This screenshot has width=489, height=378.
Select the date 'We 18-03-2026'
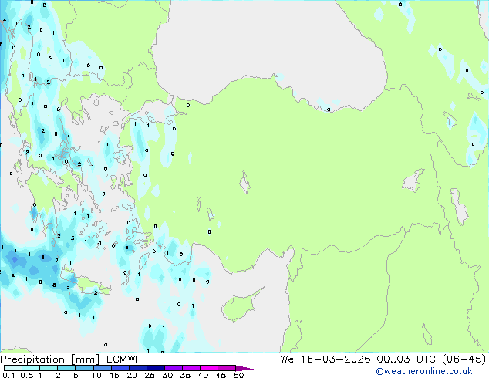click(325, 359)
